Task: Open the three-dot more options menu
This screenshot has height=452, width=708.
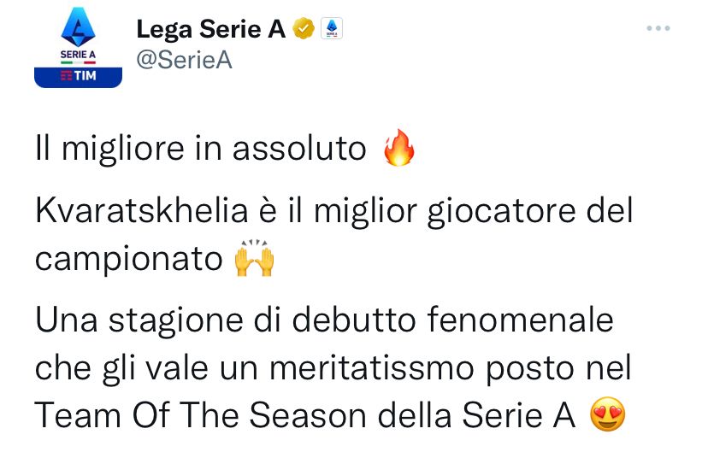Action: click(658, 29)
